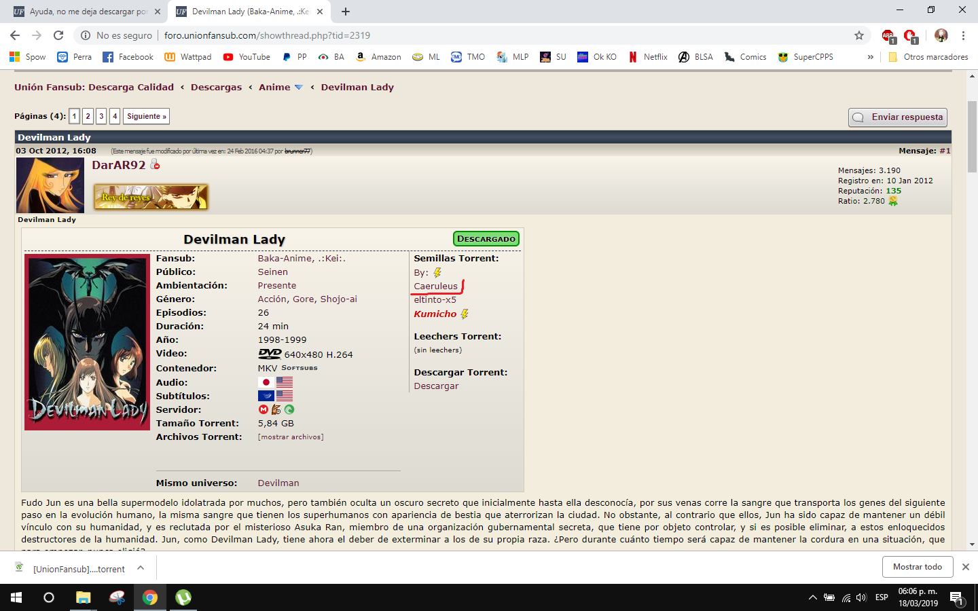Screen dimensions: 978x611
Task: Bookmark this page with the star icon
Action: [x=859, y=35]
